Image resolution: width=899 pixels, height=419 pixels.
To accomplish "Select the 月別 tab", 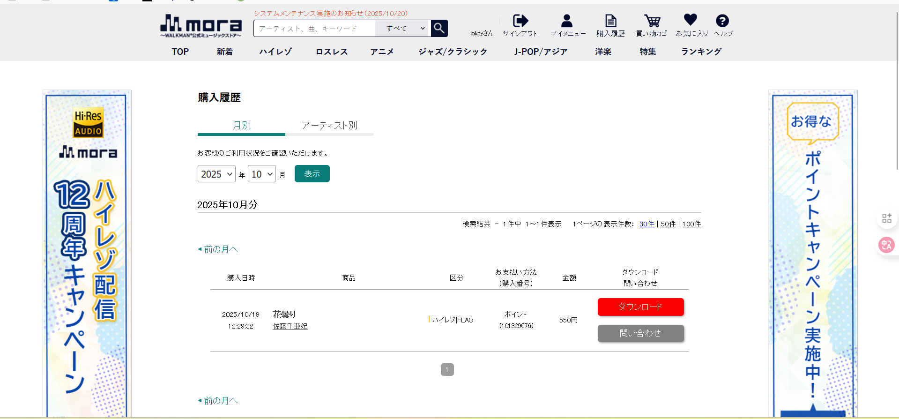I will pyautogui.click(x=241, y=126).
